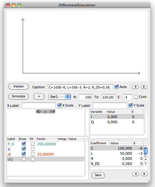
Task: Open the Set1 dropdown menu
Action: (x=59, y=97)
